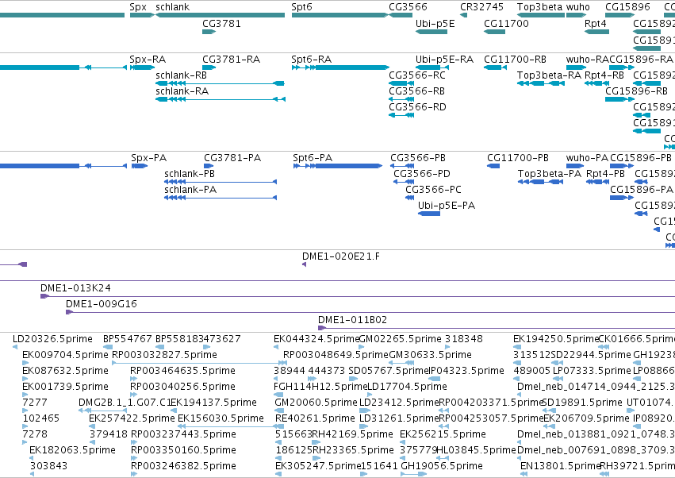Click the CG3566-RB transcript label
Screen dimensions: 675x478
[416, 91]
